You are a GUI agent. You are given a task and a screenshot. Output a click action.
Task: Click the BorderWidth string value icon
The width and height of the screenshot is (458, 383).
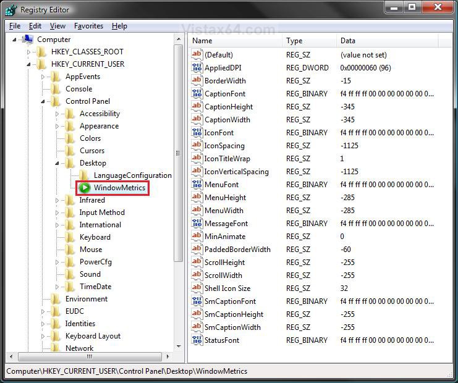[197, 80]
